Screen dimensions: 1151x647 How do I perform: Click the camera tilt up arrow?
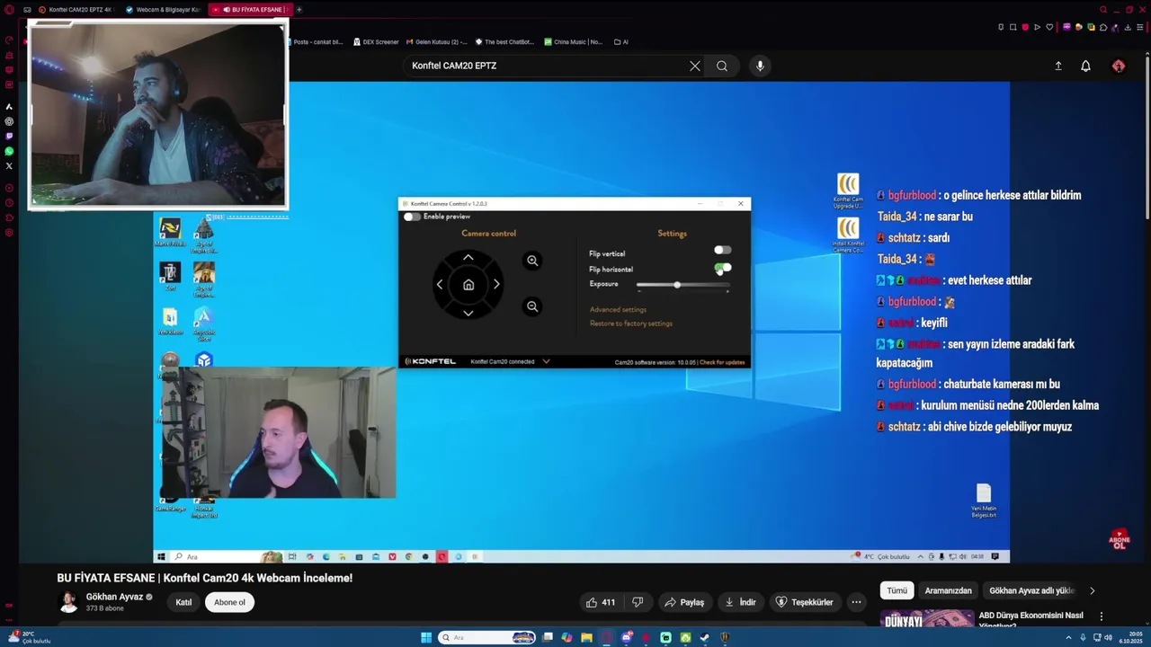pos(468,258)
